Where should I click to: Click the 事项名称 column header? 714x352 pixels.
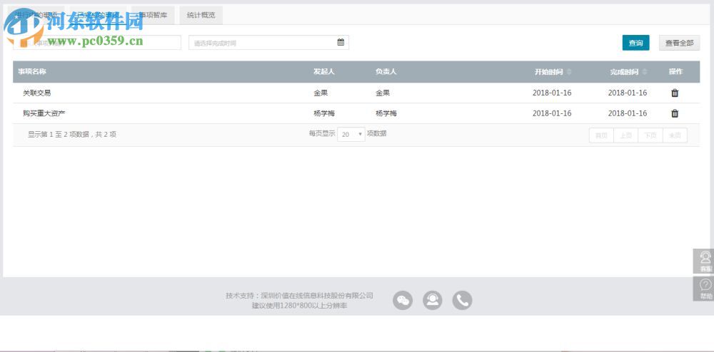click(32, 72)
